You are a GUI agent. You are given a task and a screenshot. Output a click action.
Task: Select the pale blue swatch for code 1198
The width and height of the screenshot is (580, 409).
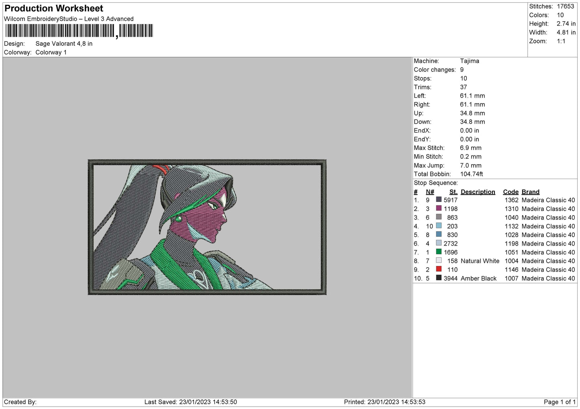[x=439, y=243]
